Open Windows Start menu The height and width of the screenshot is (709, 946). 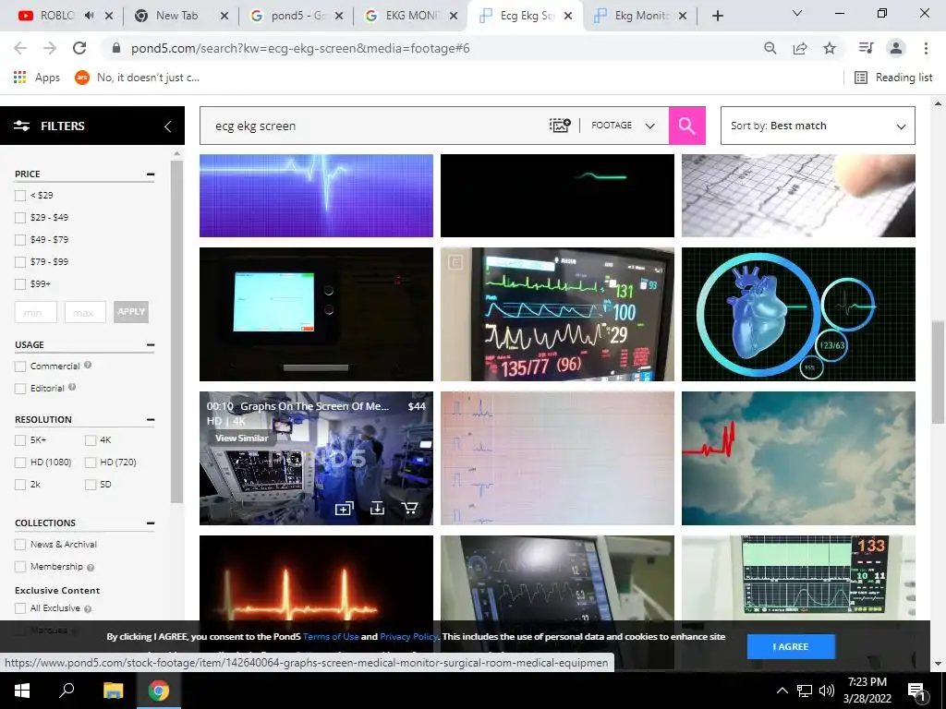[x=22, y=691]
